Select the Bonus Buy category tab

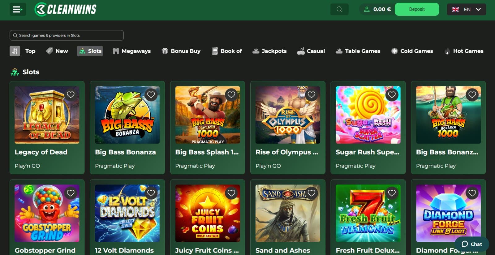(x=181, y=51)
